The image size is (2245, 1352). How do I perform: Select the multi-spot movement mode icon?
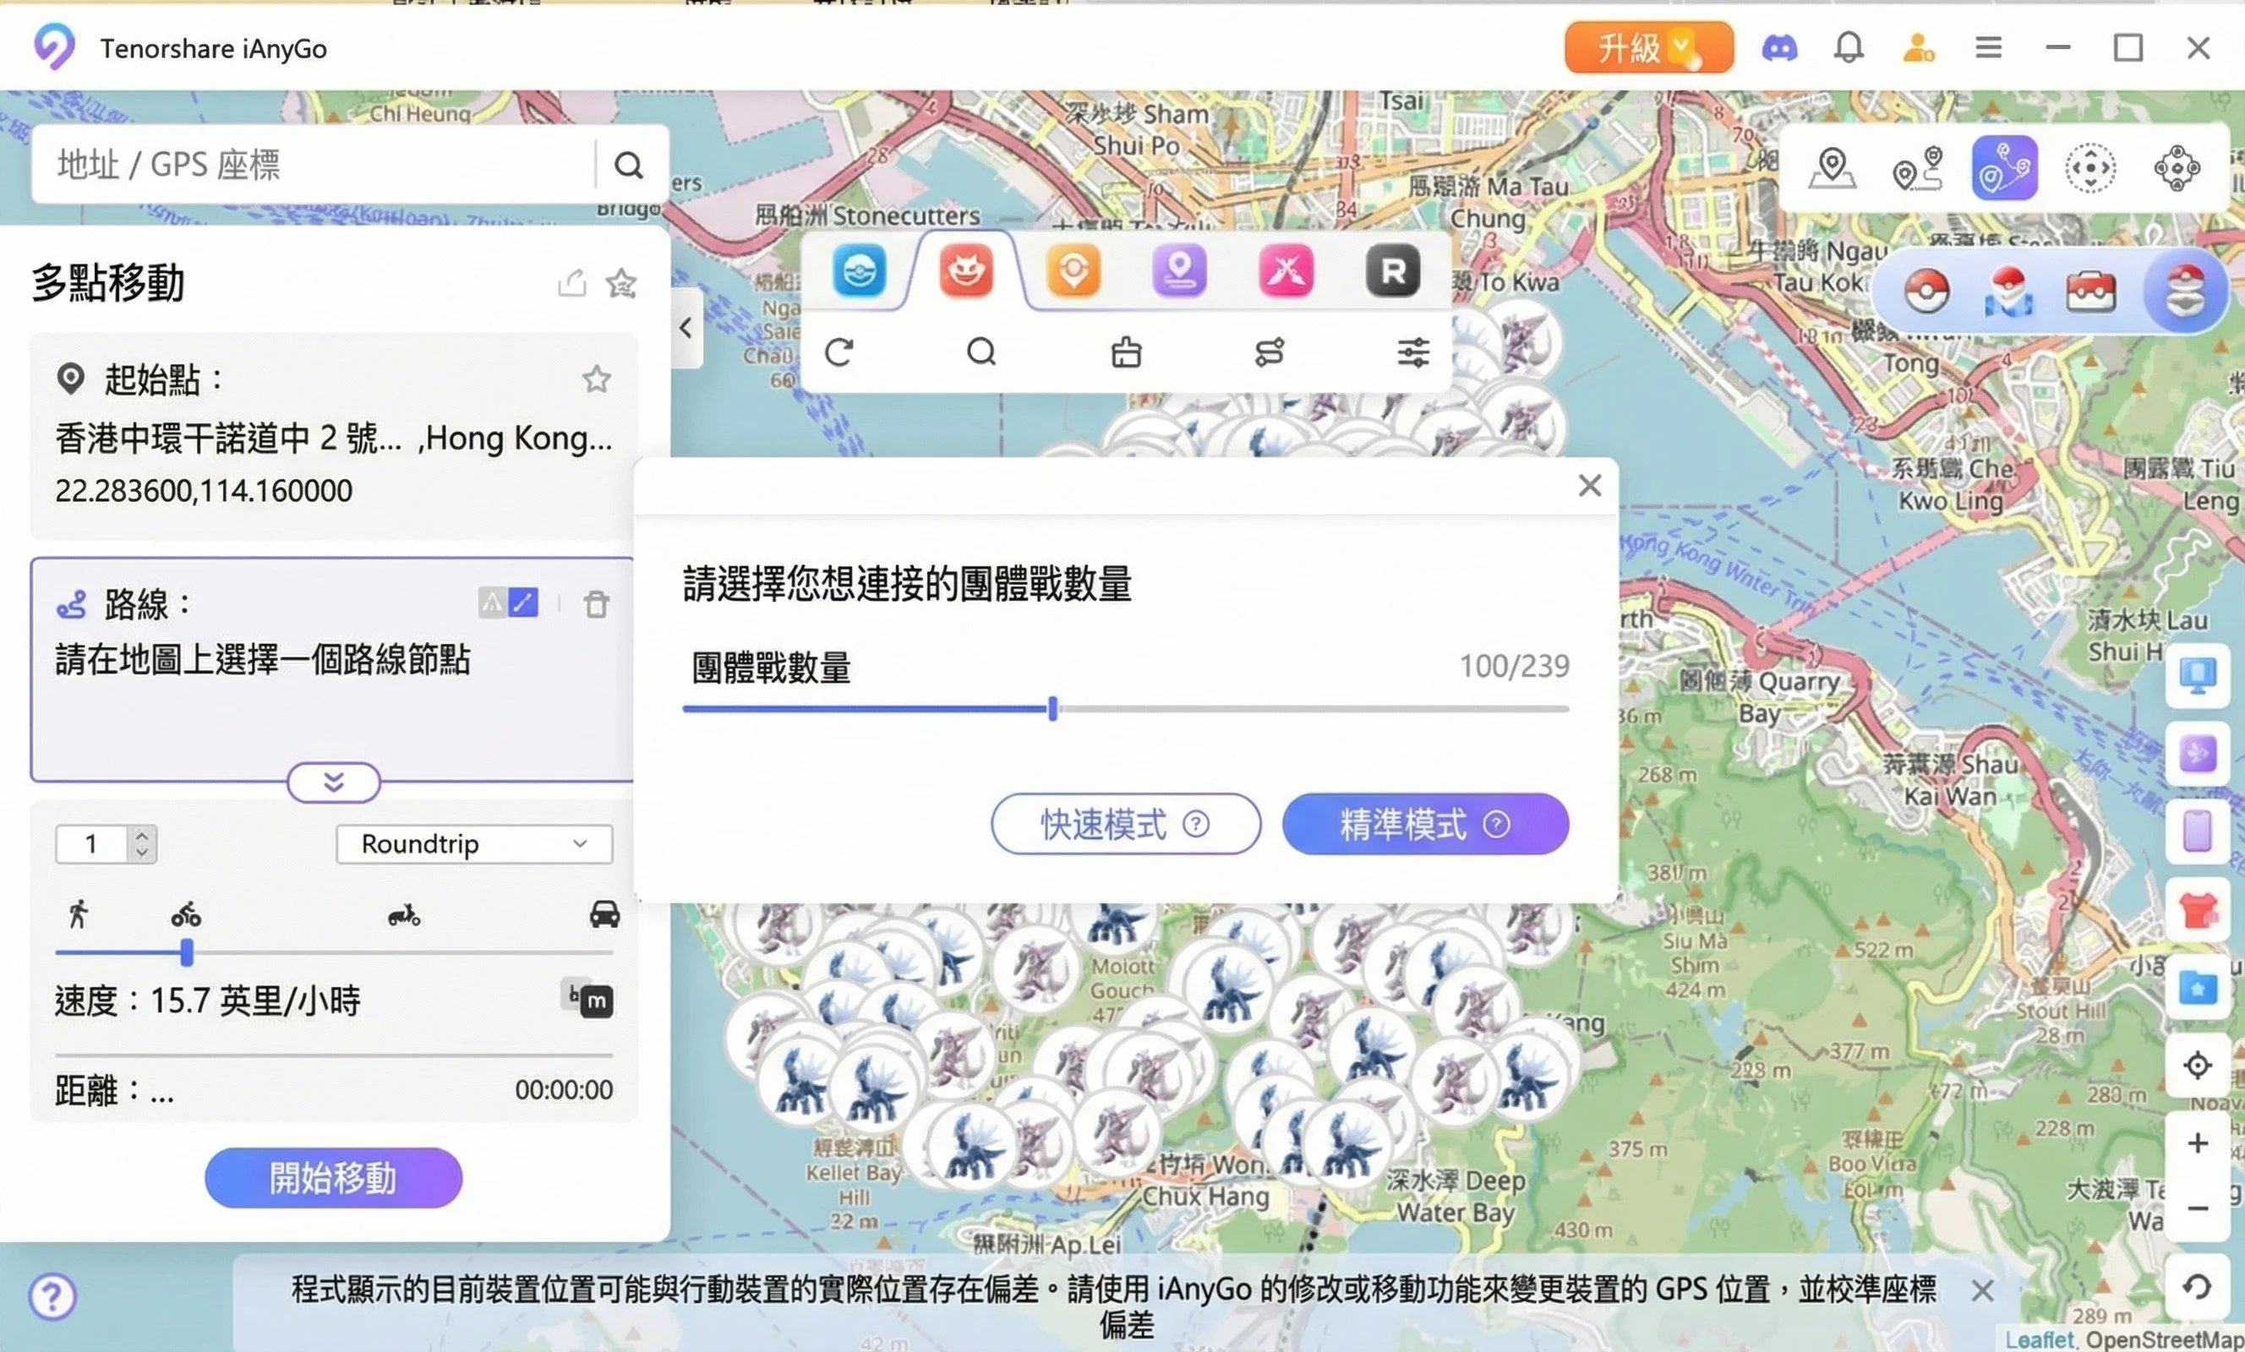[x=2003, y=168]
